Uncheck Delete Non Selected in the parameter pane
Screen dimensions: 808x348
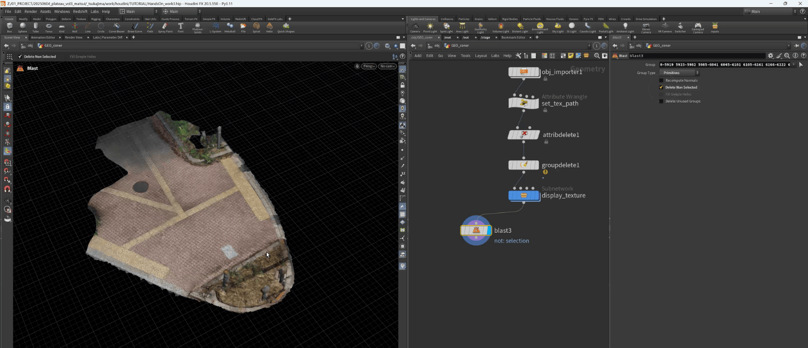click(x=661, y=87)
